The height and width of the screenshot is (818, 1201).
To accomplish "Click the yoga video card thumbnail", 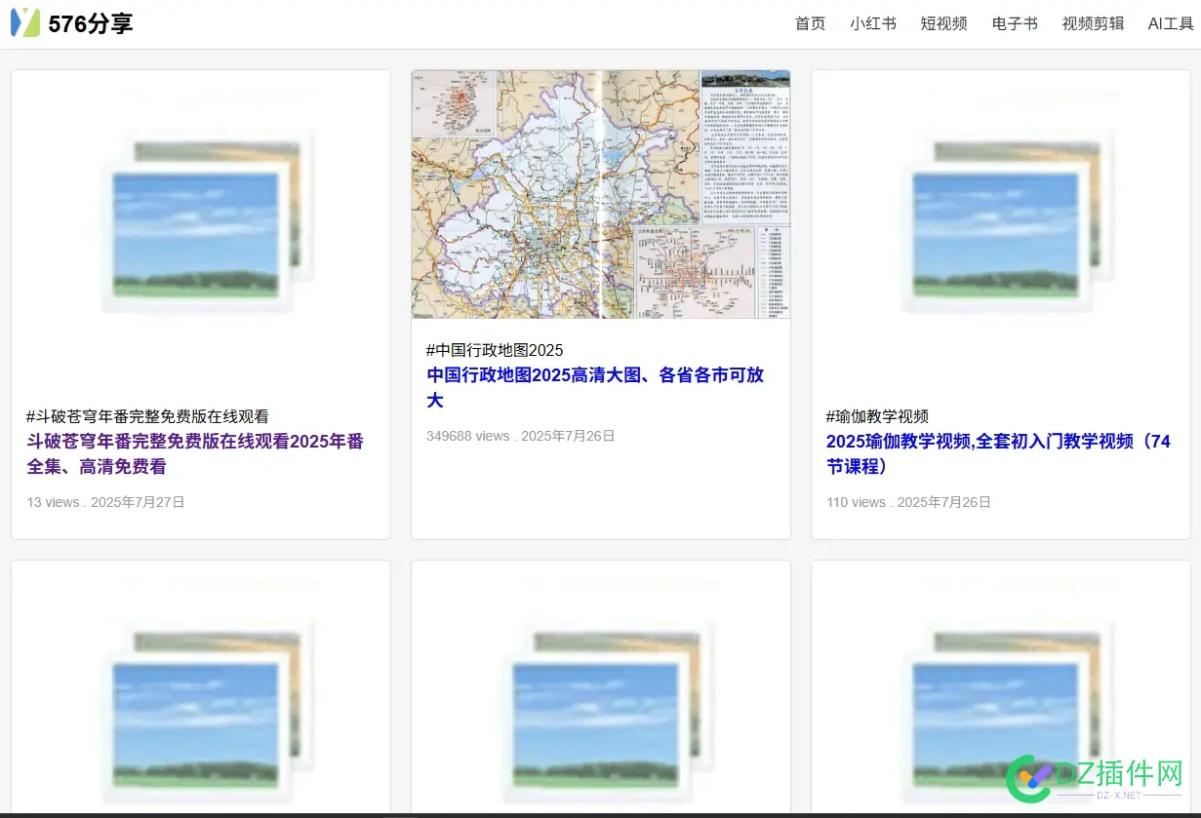I will 1000,219.
